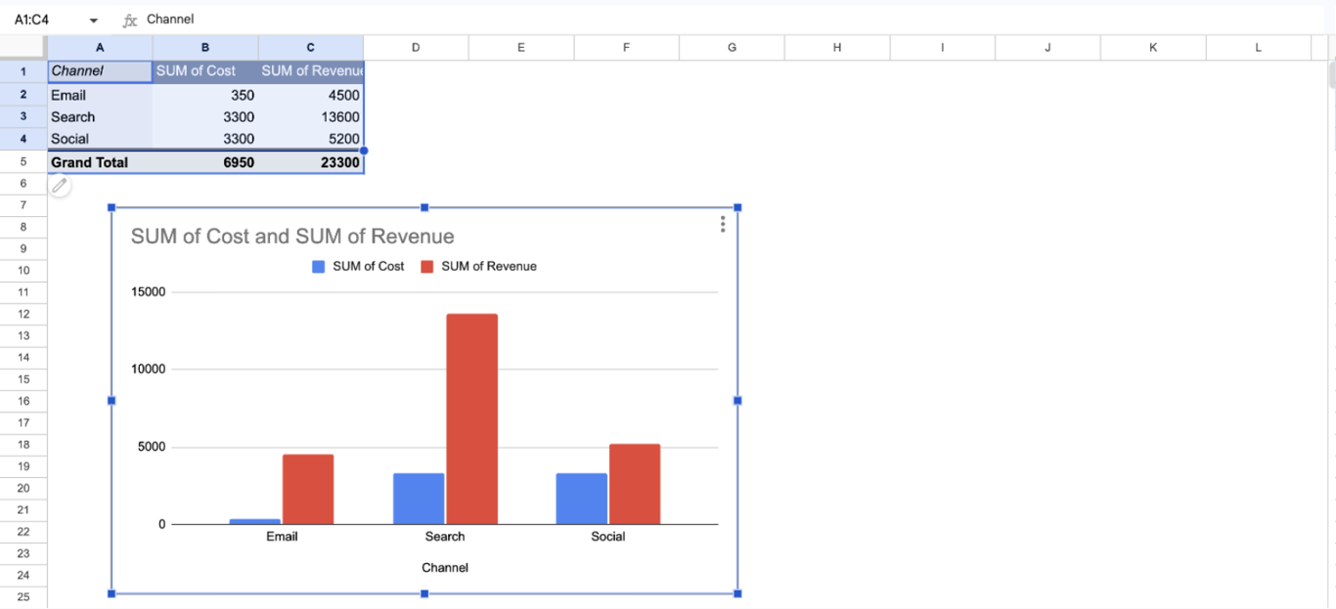Viewport: 1336px width, 609px height.
Task: Select row 6 header
Action: (x=22, y=184)
